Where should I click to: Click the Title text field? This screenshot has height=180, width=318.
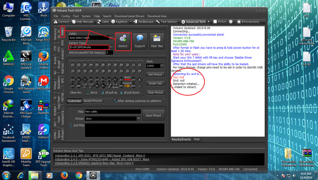click(x=113, y=111)
